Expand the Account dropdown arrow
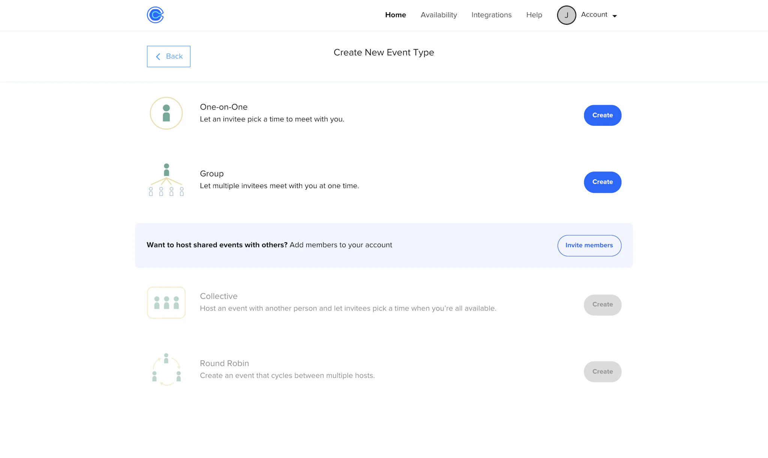 [x=615, y=16]
